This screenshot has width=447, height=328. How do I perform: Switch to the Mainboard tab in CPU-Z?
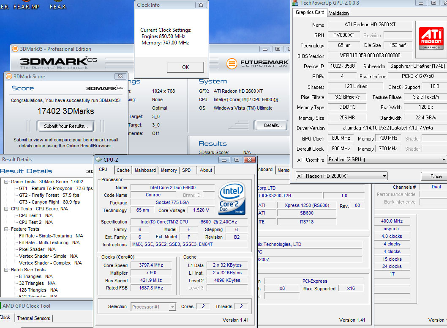(x=145, y=170)
